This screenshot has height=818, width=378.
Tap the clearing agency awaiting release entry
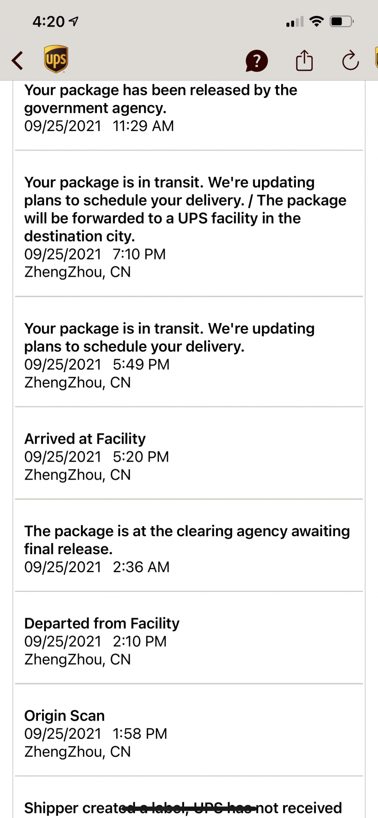coord(189,548)
